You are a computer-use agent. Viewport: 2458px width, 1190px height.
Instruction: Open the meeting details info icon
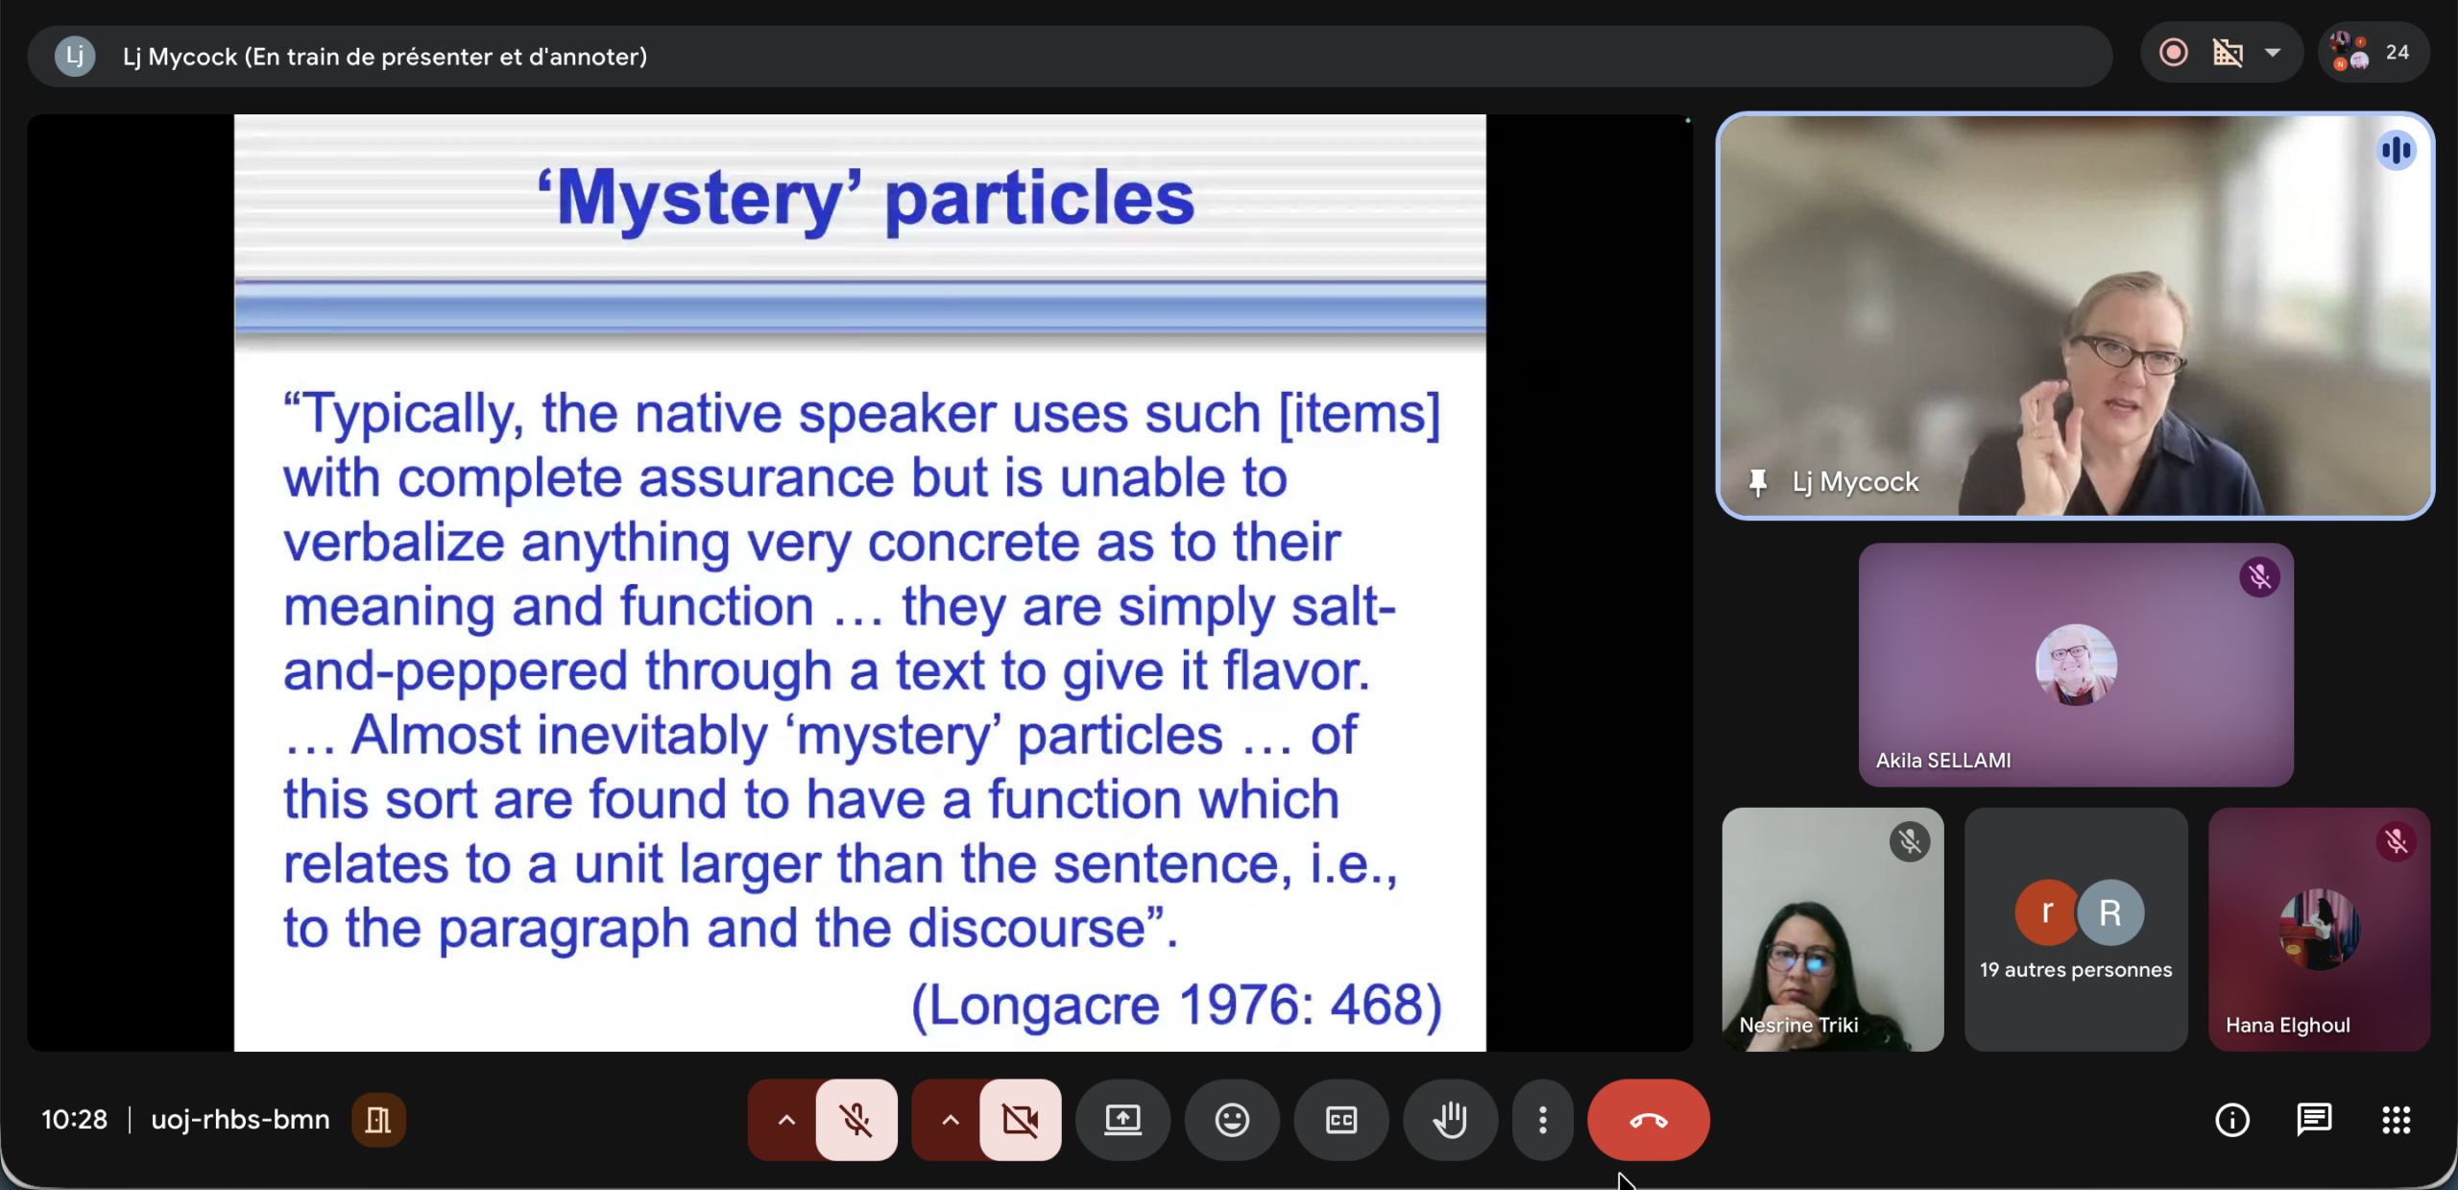[2231, 1120]
